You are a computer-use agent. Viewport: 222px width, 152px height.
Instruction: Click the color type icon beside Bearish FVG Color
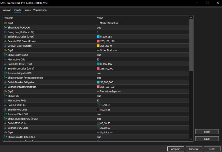click(5, 109)
